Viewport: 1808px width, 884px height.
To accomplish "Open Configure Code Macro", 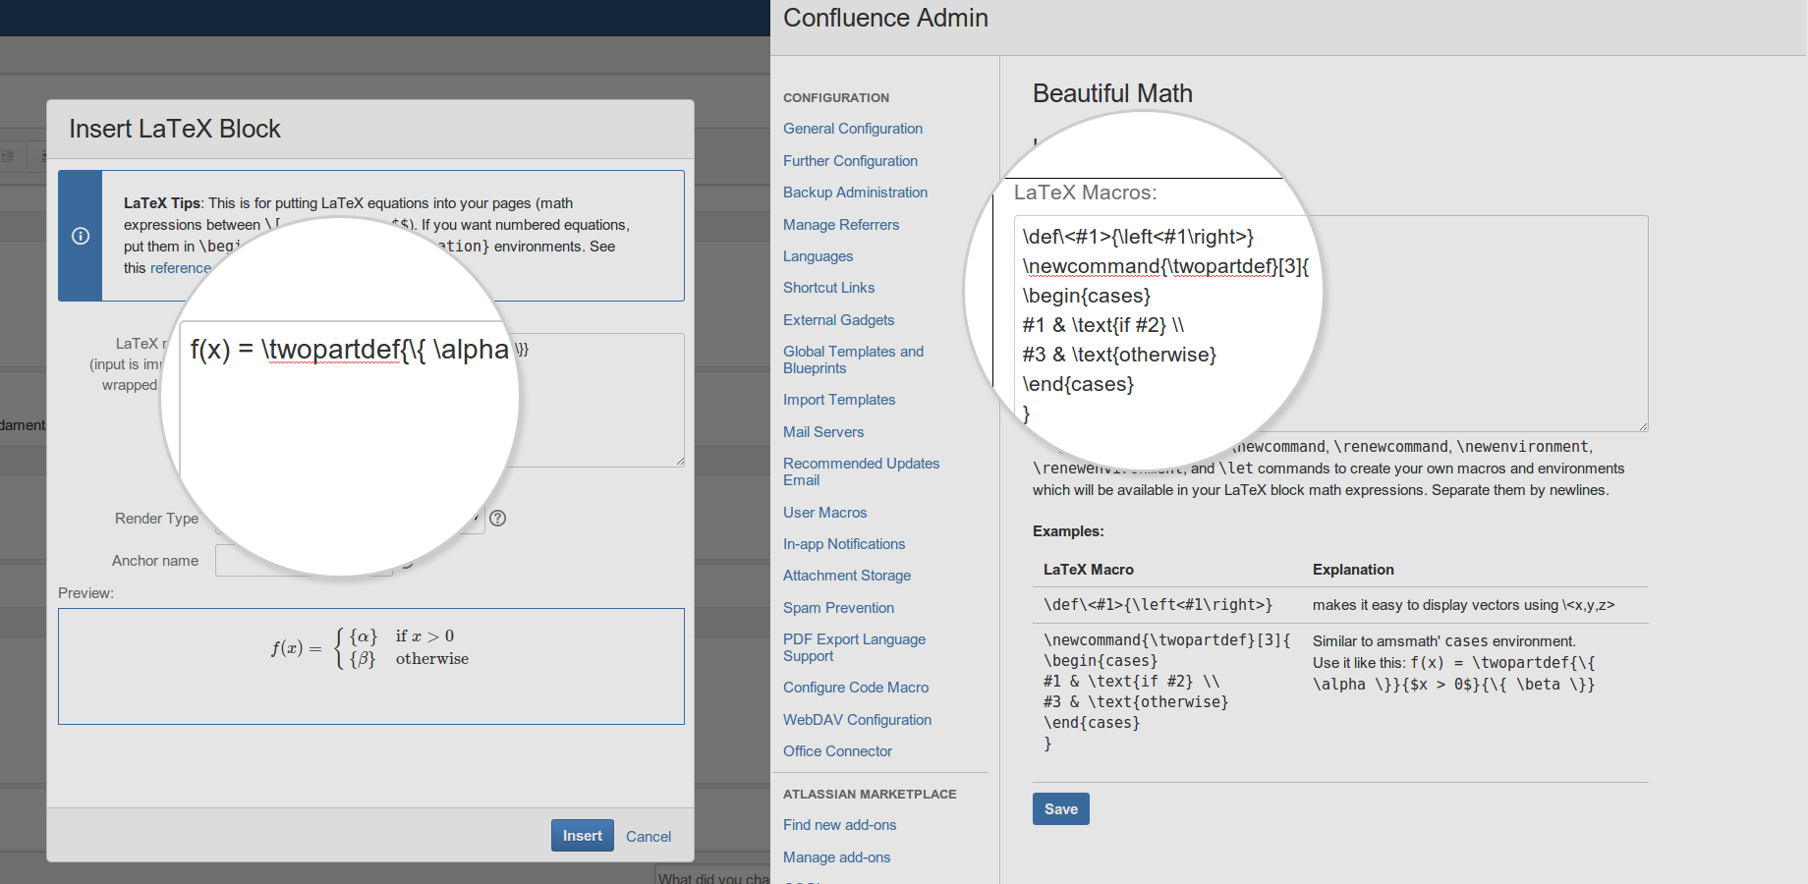I will [x=856, y=688].
